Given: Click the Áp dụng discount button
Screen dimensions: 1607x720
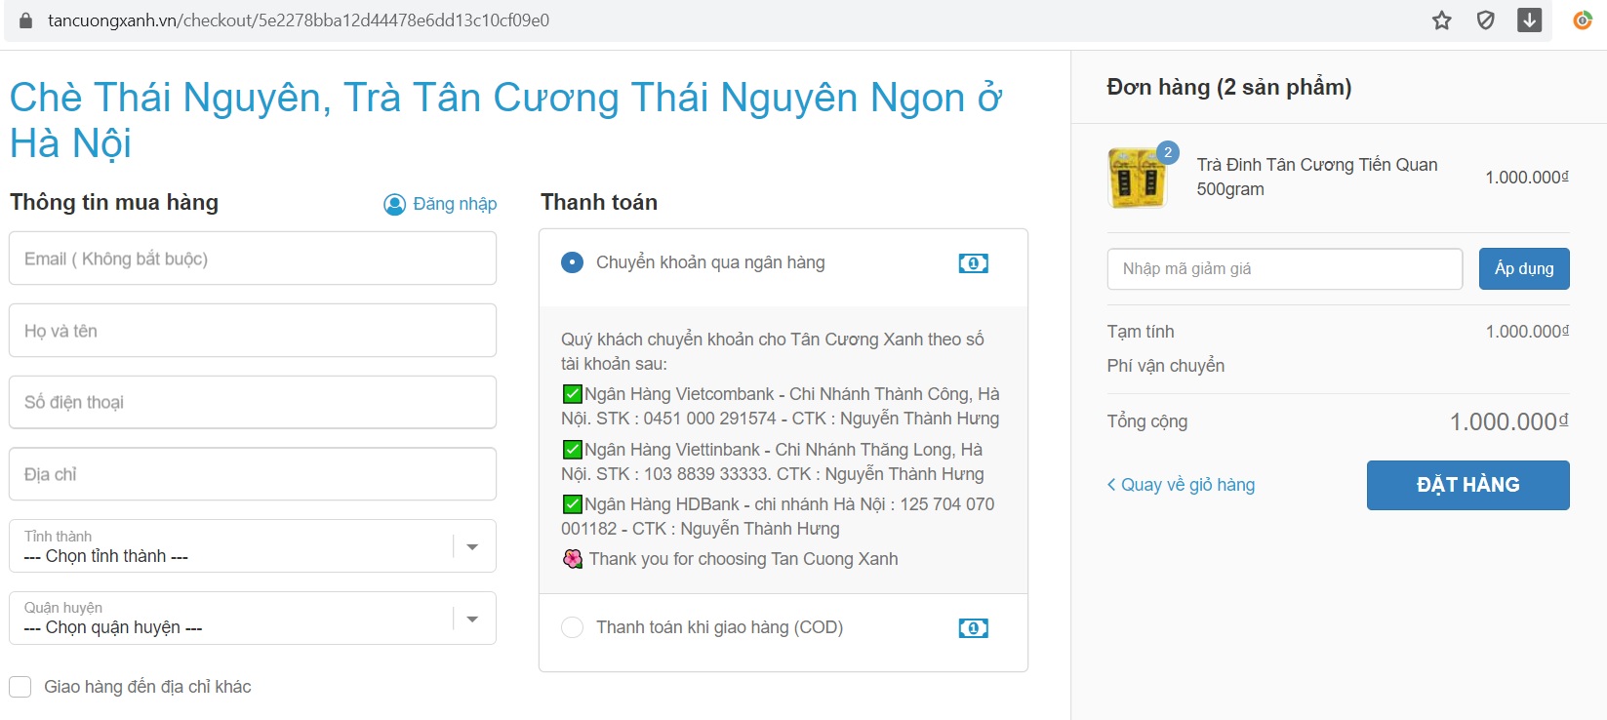Looking at the screenshot, I should [1523, 269].
